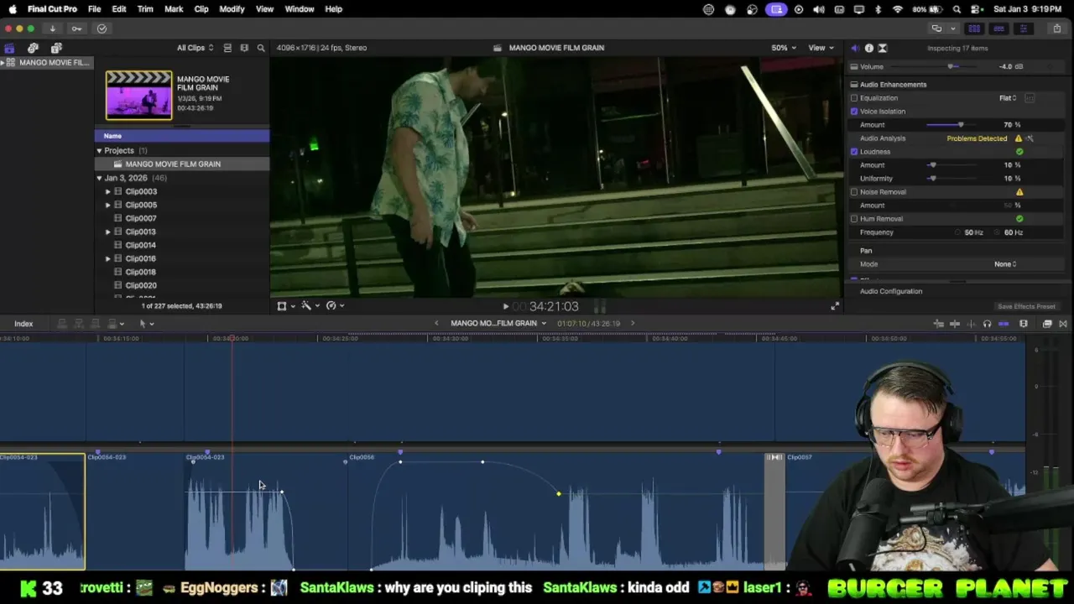The height and width of the screenshot is (604, 1074).
Task: Show the Effects browser
Action: coord(1047,324)
